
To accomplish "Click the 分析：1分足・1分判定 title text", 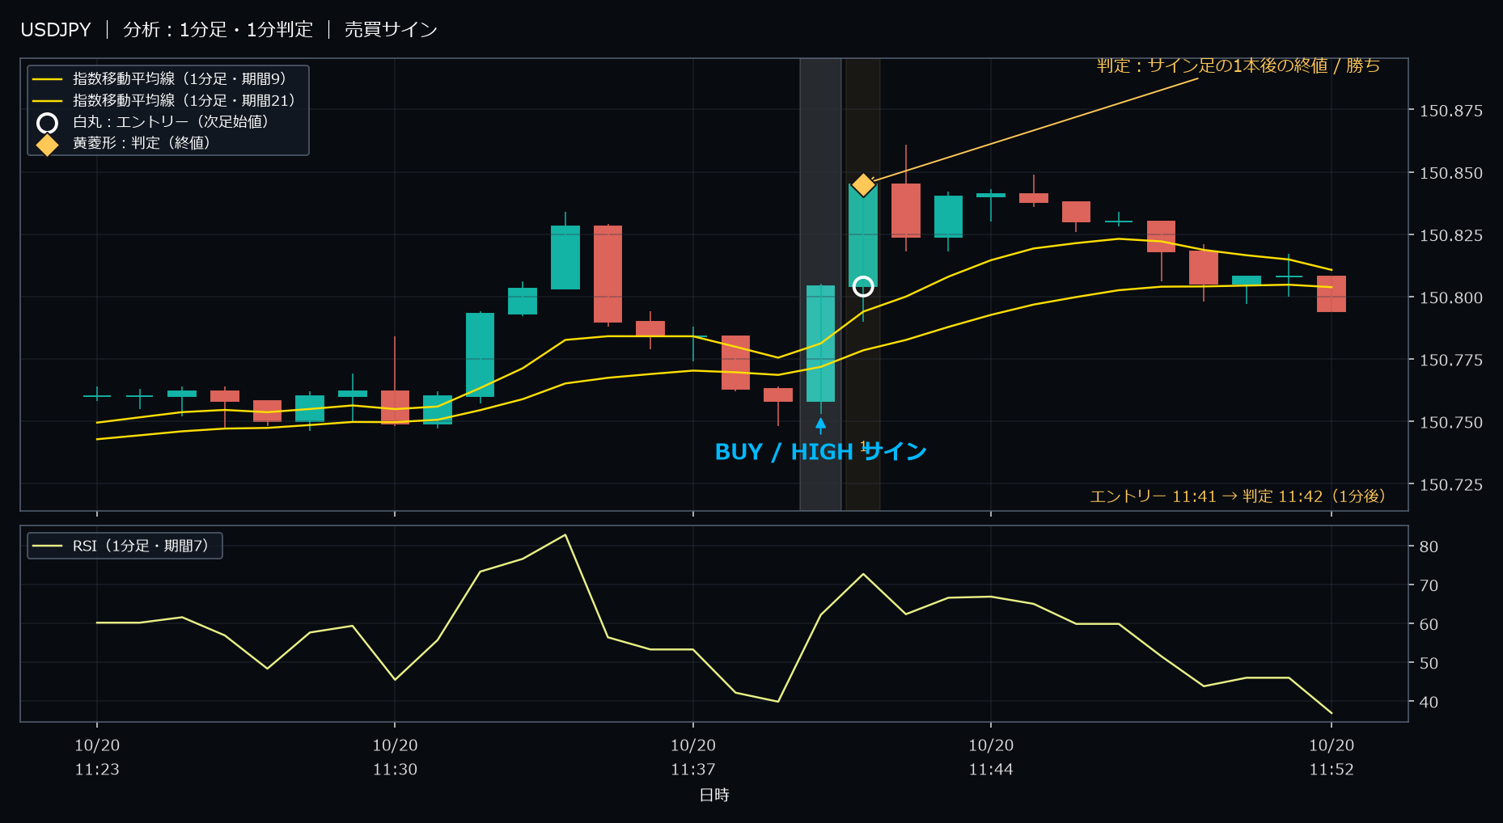I will (x=218, y=30).
